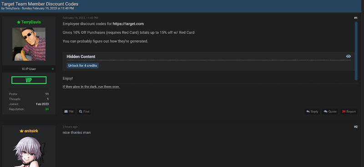
Task: Send a PM to TerryDavis
Action: click(x=69, y=112)
